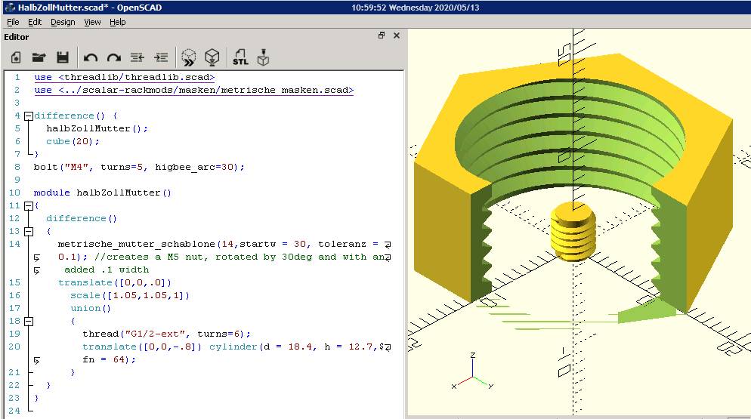This screenshot has height=419, width=751.
Task: Export the model as STL
Action: click(240, 57)
